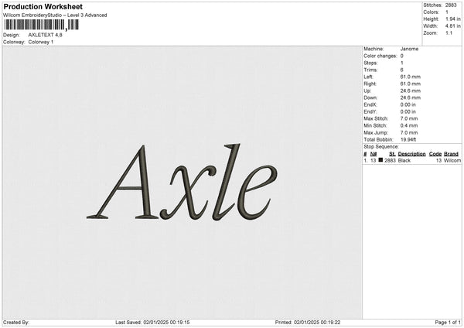Click the black color swatch in stop sequence
Screen dimensions: 464x328
[380, 160]
